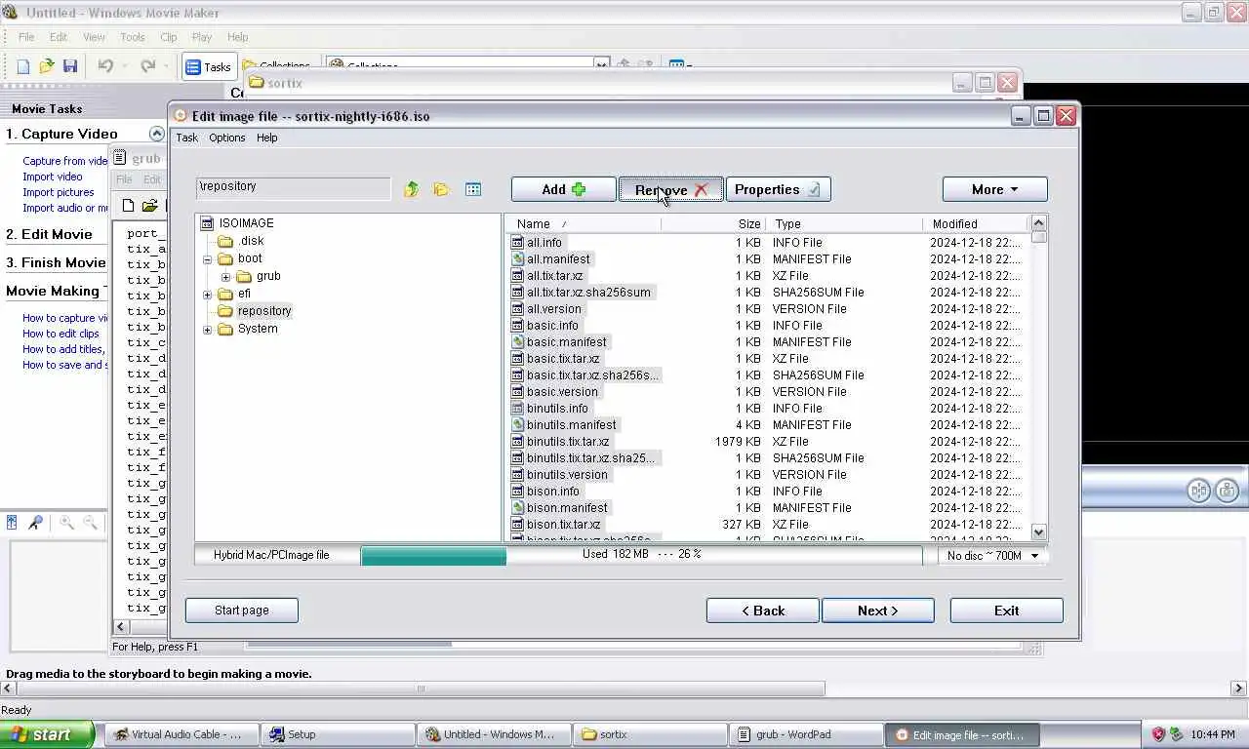Screen dimensions: 1249x749
Task: Select the .disk folder in tree
Action: click(x=251, y=241)
